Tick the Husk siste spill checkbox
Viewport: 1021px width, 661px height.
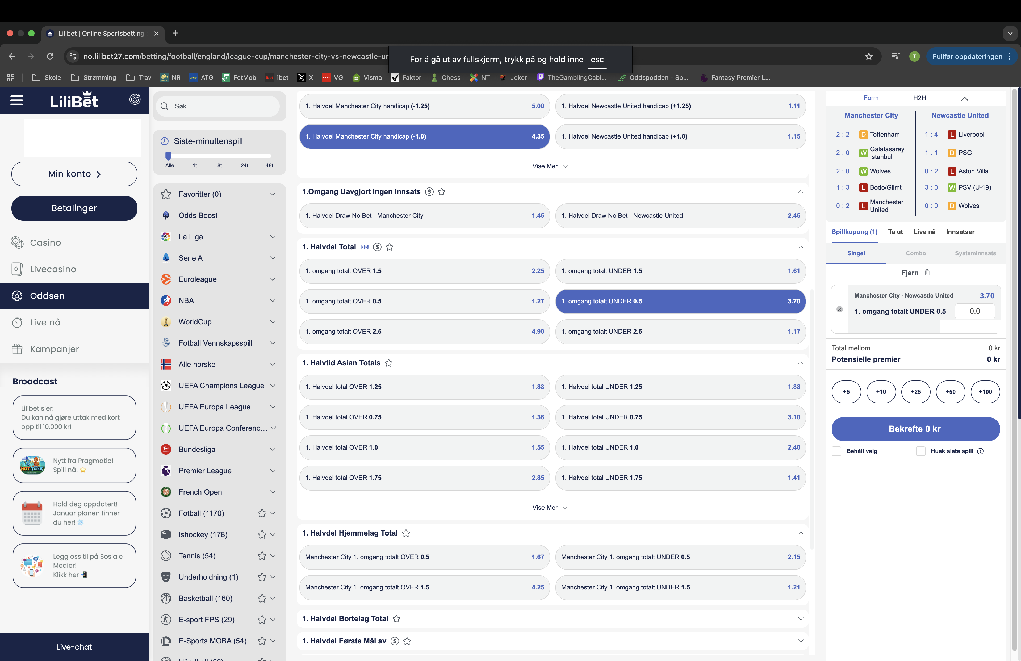[920, 451]
